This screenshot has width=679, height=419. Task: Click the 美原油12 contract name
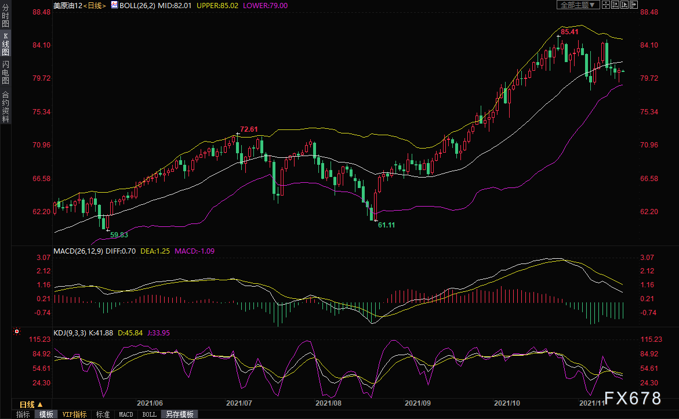pos(68,6)
